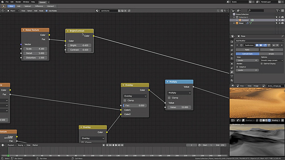Open the Object Data triangle tab icon
Viewport: 285px width, 160px height.
click(232, 76)
